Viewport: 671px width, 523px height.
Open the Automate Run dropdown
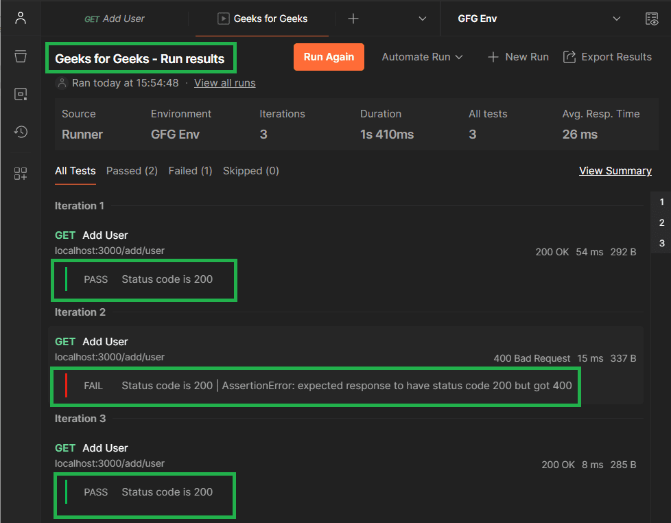[x=423, y=57]
